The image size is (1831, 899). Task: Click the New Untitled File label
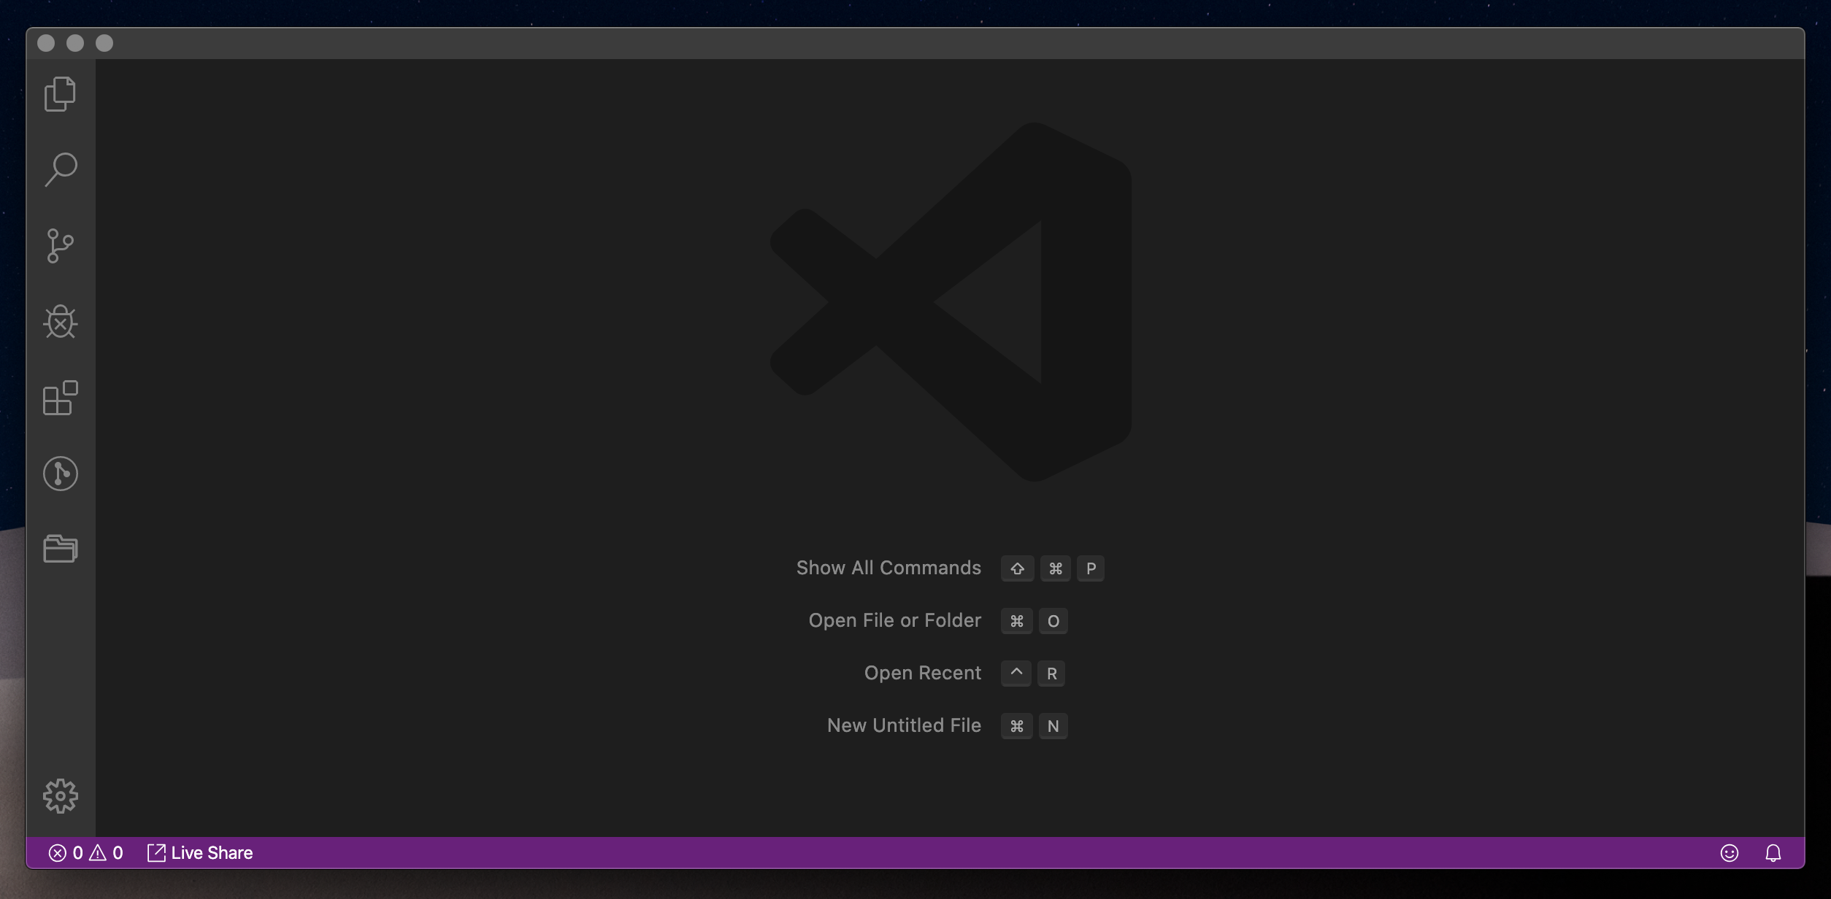(904, 726)
